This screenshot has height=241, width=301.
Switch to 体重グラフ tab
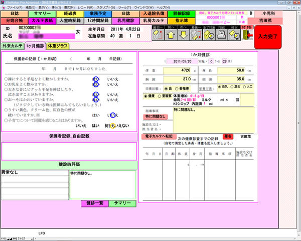58,46
